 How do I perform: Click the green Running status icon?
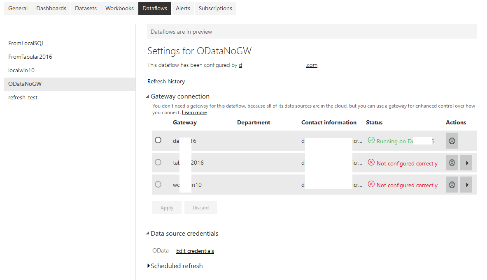tap(371, 140)
